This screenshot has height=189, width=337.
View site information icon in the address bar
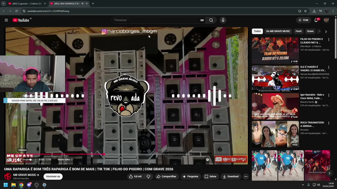tap(24, 11)
